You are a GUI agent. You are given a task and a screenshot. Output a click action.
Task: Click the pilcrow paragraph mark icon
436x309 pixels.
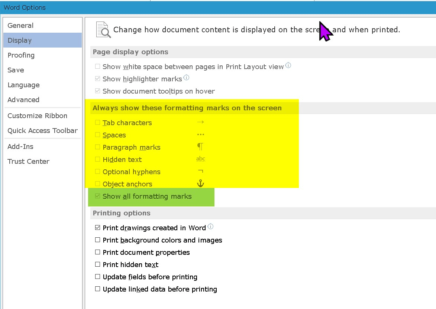pos(200,146)
